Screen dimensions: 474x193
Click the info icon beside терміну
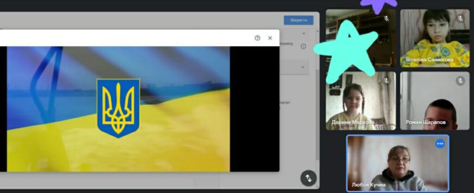click(x=303, y=46)
